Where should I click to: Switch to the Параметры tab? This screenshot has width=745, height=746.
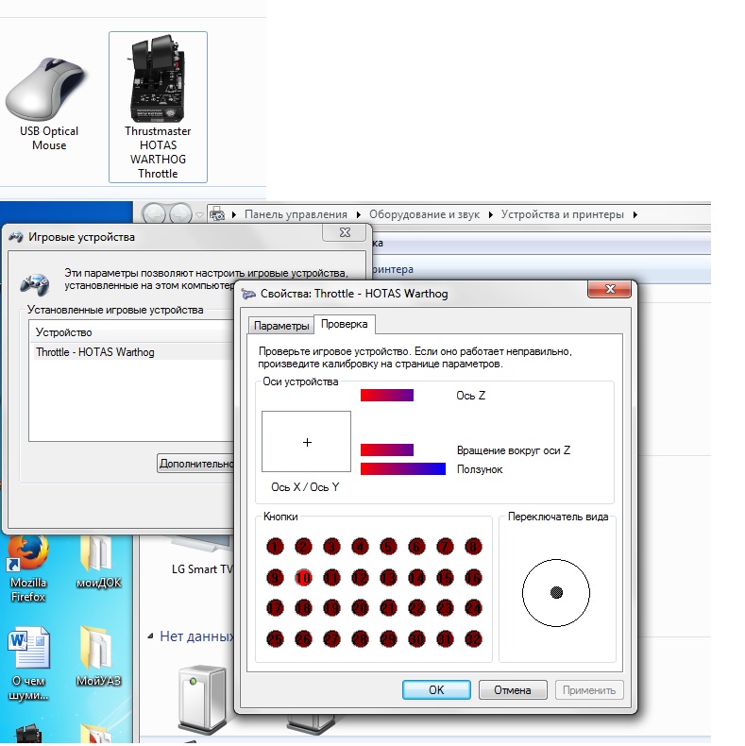(281, 326)
